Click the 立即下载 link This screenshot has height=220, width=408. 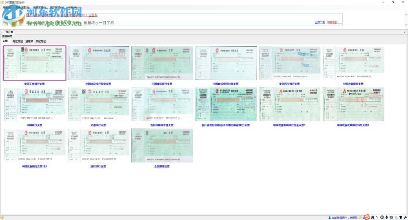tap(320, 23)
